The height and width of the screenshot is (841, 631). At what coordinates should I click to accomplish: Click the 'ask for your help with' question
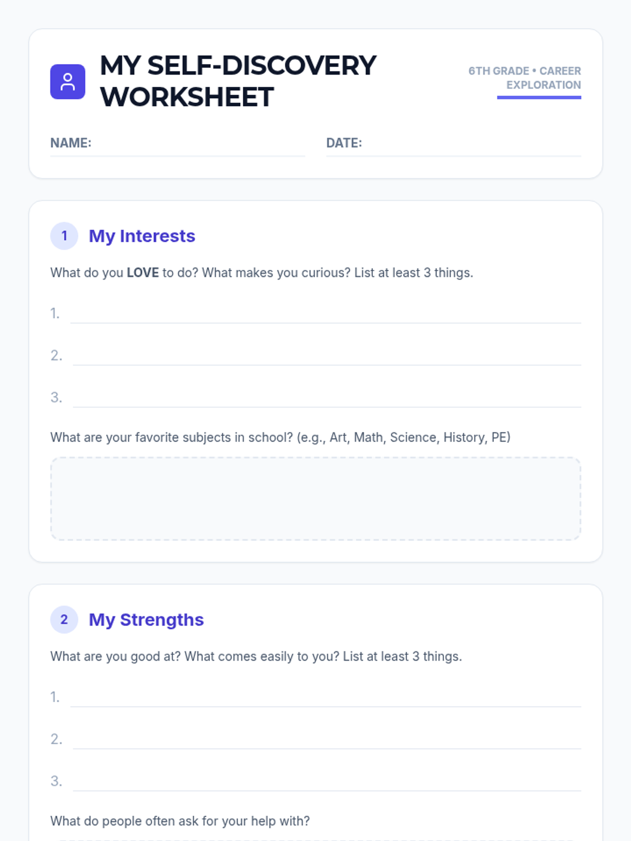coord(180,821)
